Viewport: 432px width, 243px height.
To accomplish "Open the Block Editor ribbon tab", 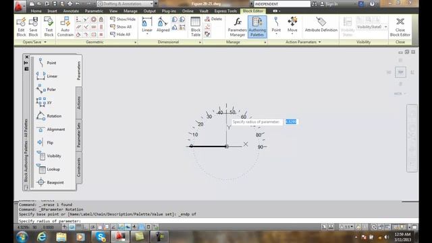I will pyautogui.click(x=253, y=11).
